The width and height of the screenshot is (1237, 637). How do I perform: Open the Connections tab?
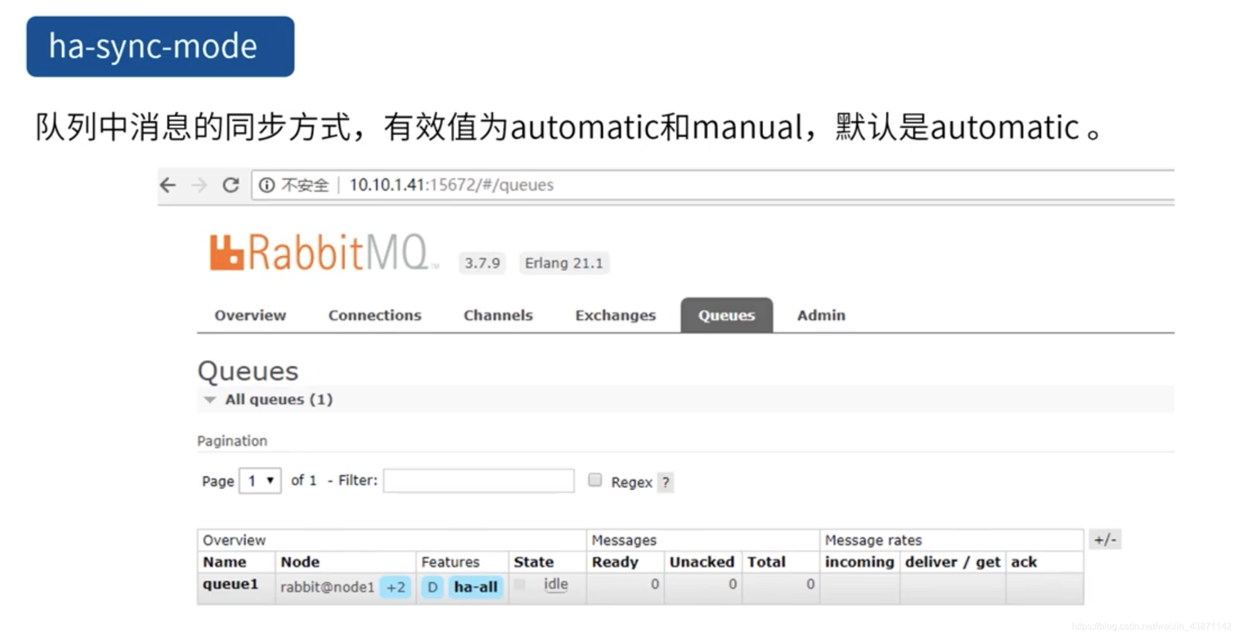click(x=375, y=316)
